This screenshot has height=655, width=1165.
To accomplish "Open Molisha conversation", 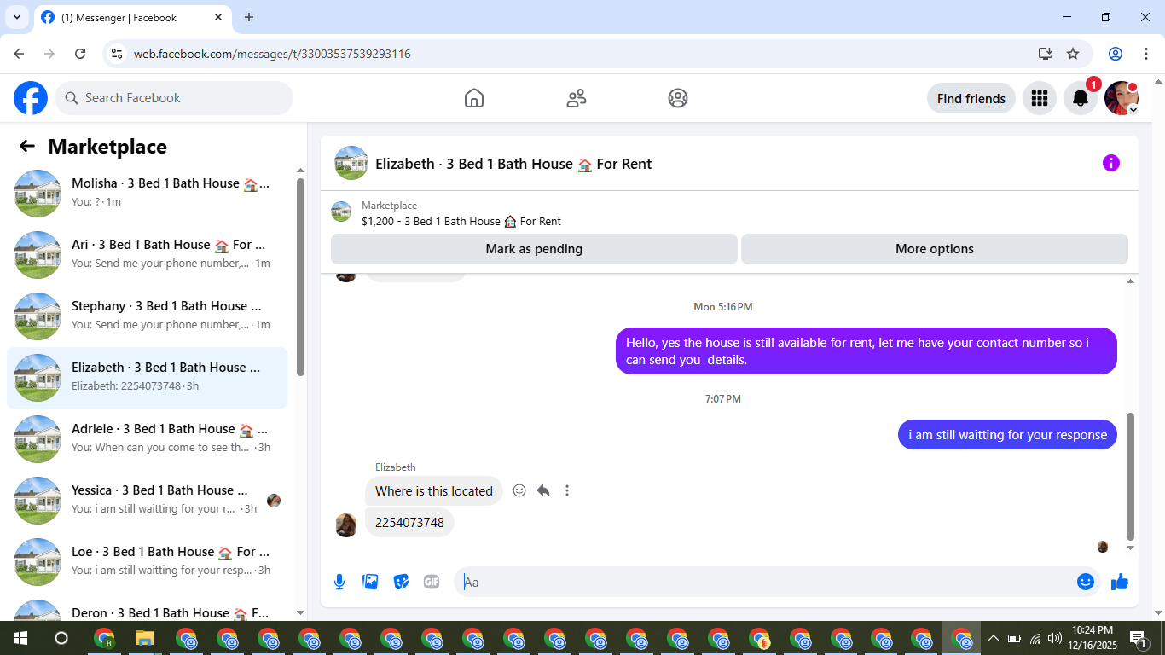I will (147, 193).
